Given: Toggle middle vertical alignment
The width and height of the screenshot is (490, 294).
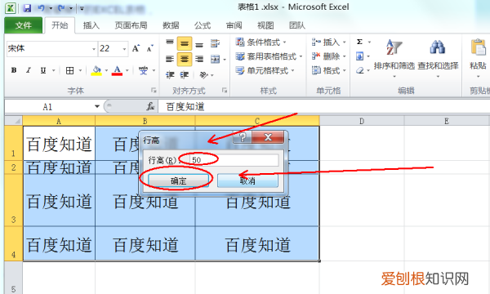Looking at the screenshot, I should point(185,43).
